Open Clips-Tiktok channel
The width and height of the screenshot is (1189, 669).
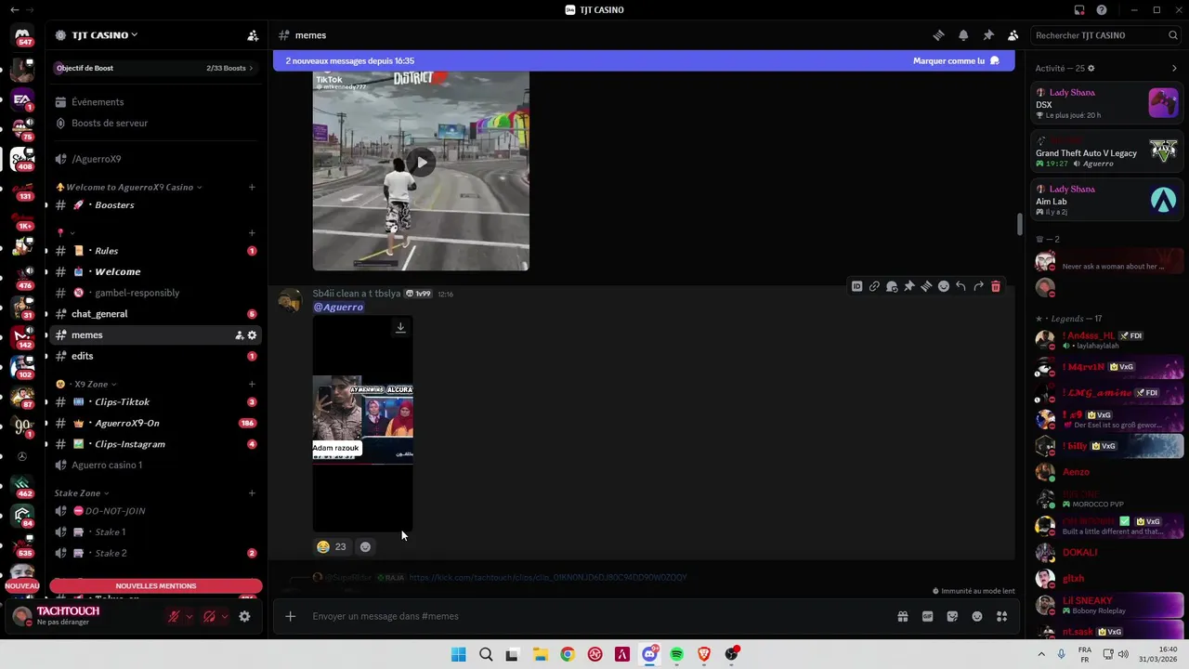[154, 401]
